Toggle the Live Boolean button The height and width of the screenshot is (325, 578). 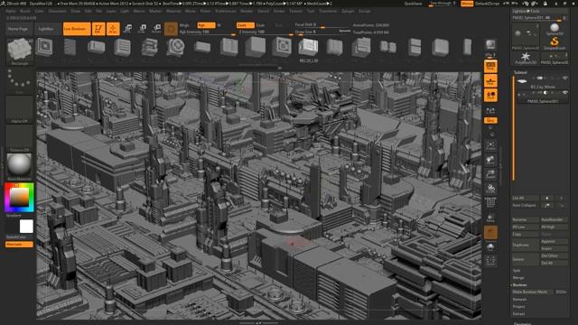pyautogui.click(x=77, y=29)
